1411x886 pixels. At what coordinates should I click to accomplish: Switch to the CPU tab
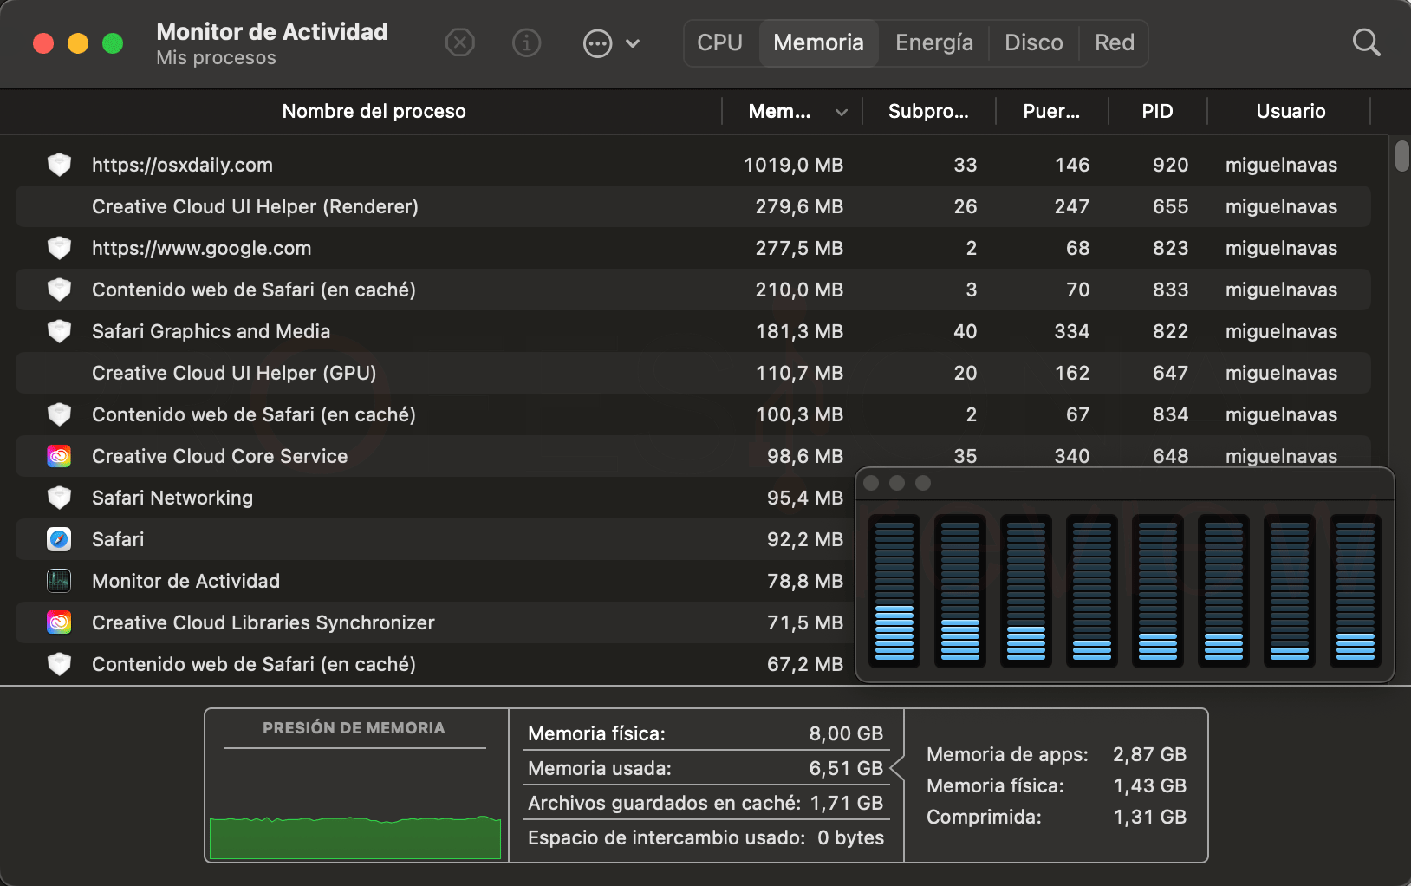click(x=720, y=42)
